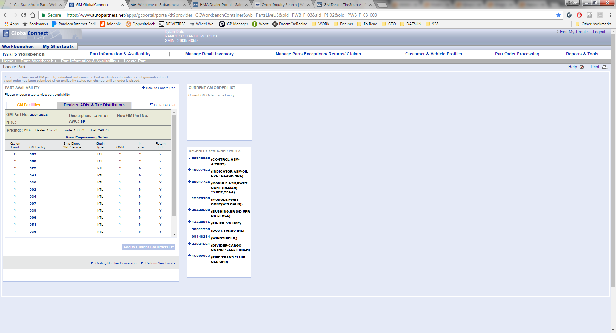
Task: Open recently searched part 10077153
Action: [201, 170]
